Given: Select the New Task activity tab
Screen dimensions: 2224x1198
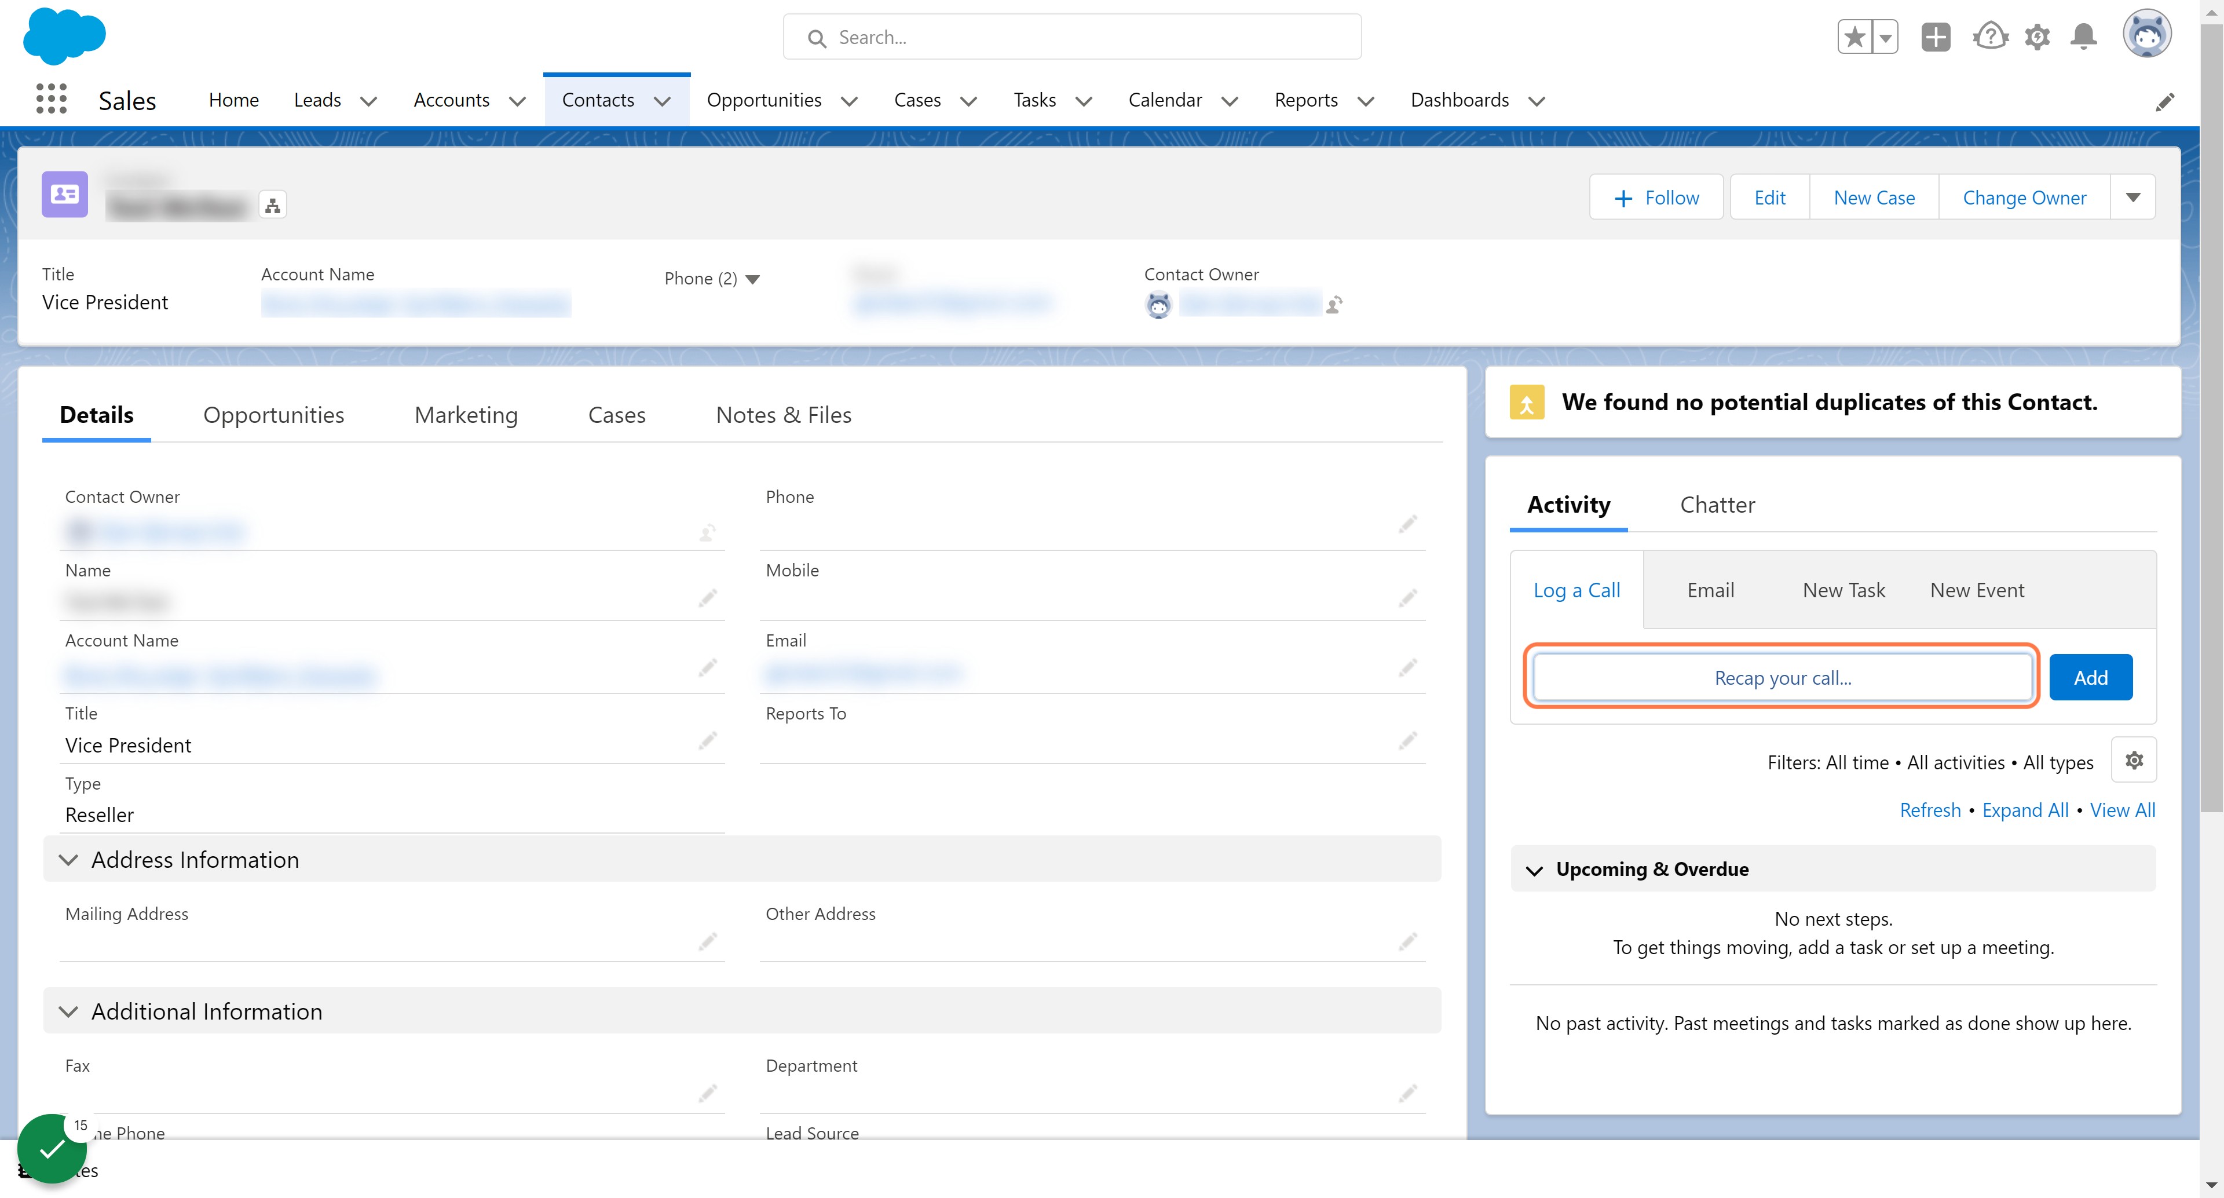Looking at the screenshot, I should [1843, 591].
